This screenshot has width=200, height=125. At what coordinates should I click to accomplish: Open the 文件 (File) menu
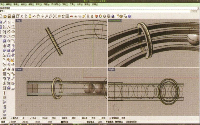pyautogui.click(x=2, y=4)
